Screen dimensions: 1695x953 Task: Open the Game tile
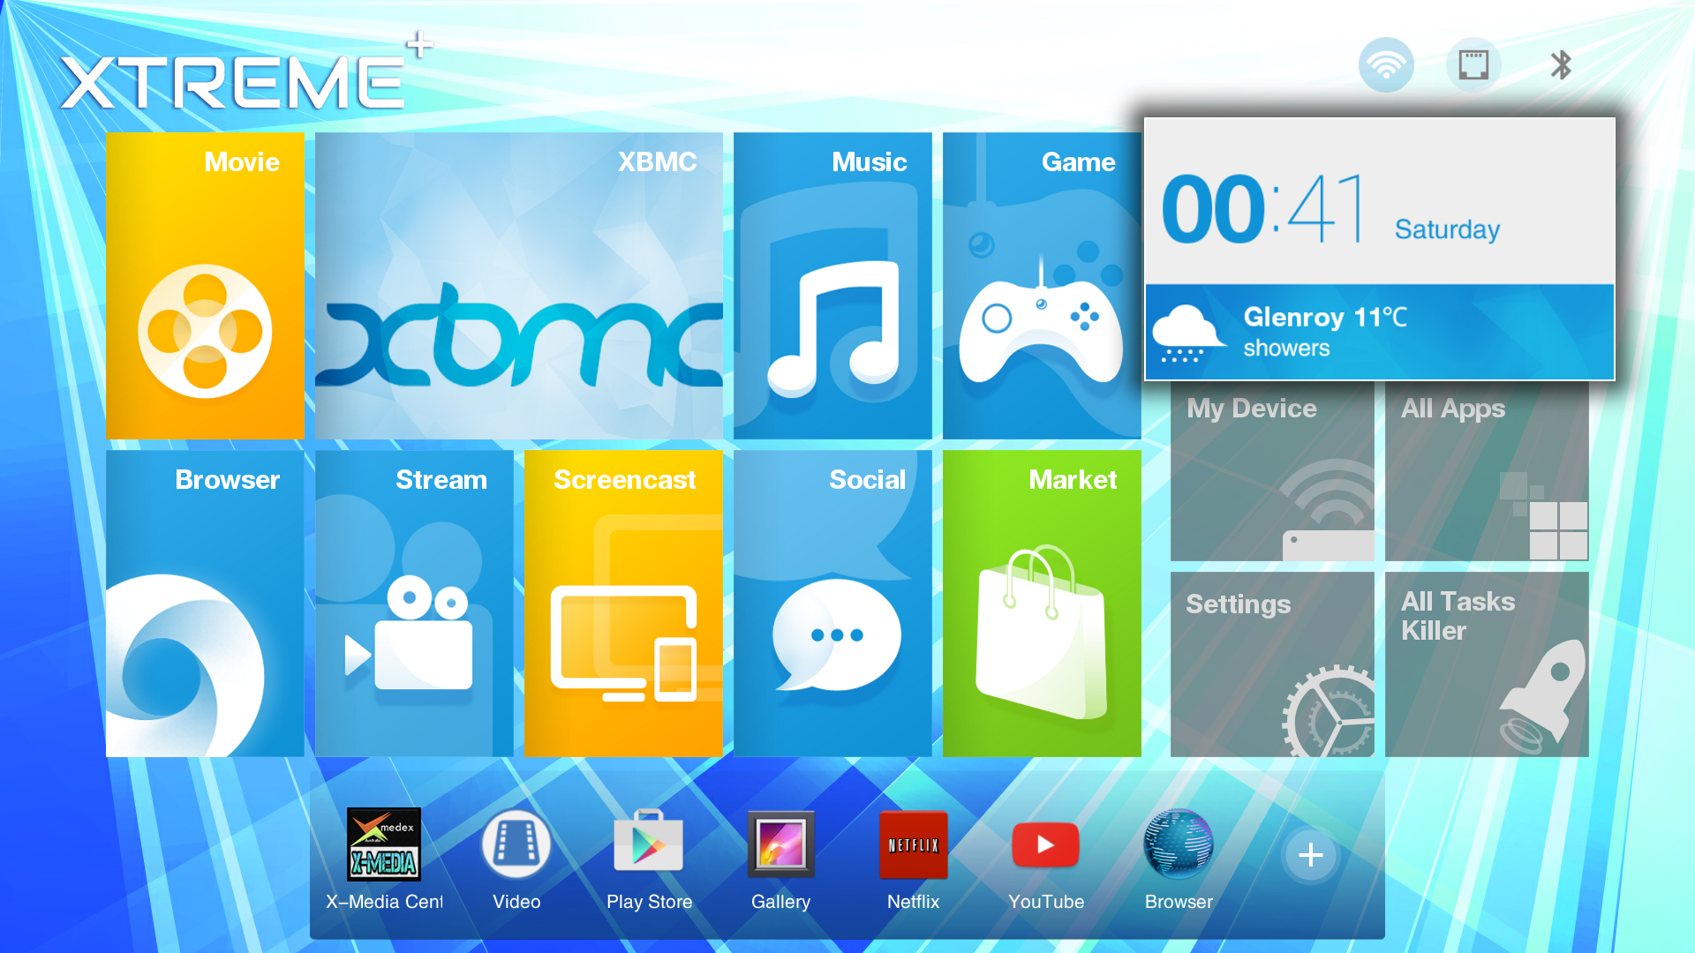pyautogui.click(x=1042, y=285)
